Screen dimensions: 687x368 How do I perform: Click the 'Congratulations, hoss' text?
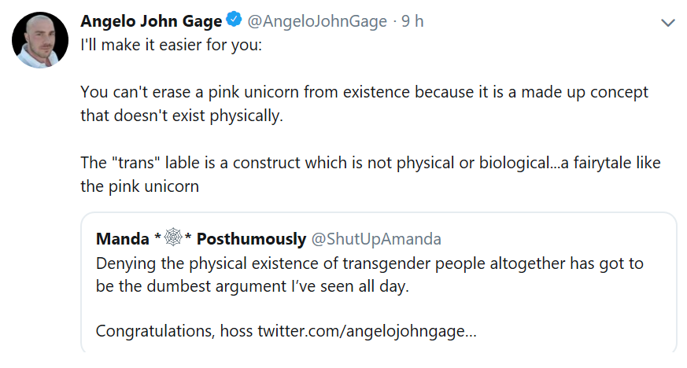coord(175,331)
